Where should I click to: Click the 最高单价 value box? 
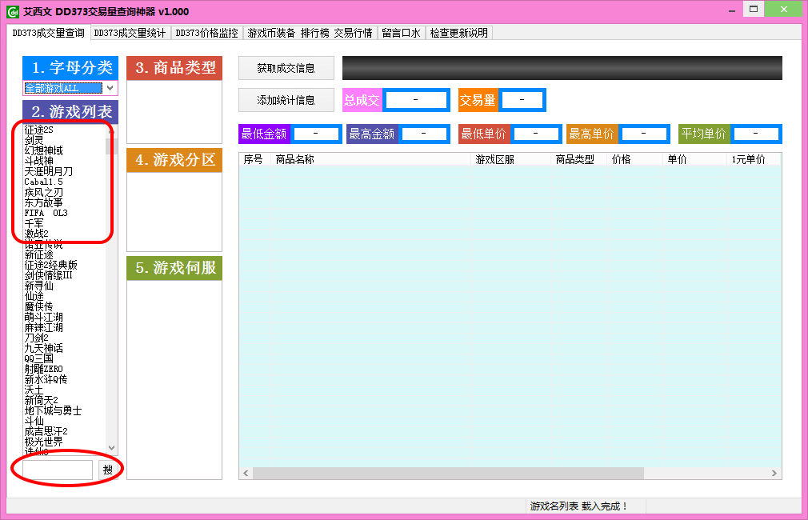pos(644,134)
